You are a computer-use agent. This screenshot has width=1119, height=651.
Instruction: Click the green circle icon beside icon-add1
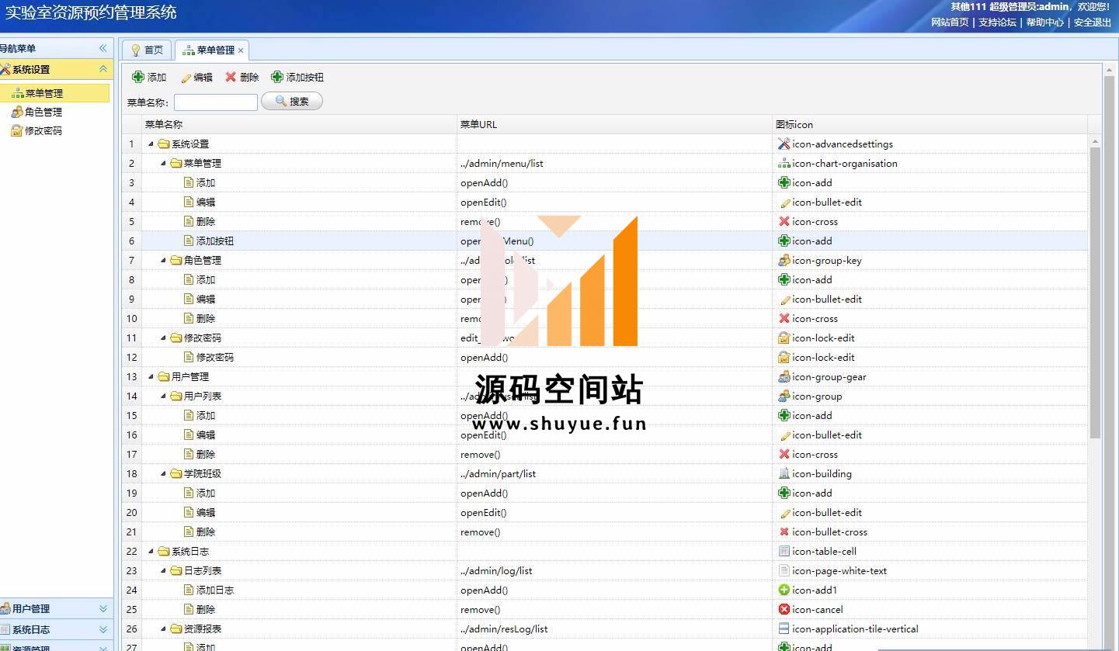[x=784, y=590]
